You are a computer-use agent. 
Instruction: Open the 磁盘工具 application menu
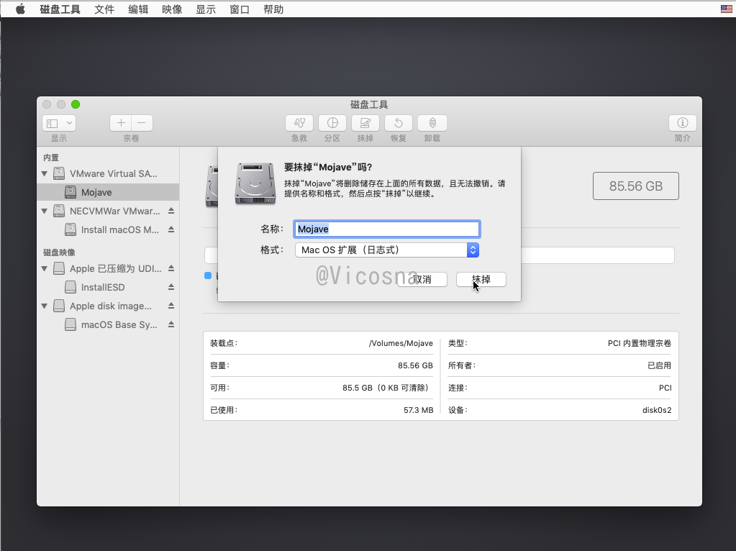click(x=60, y=9)
